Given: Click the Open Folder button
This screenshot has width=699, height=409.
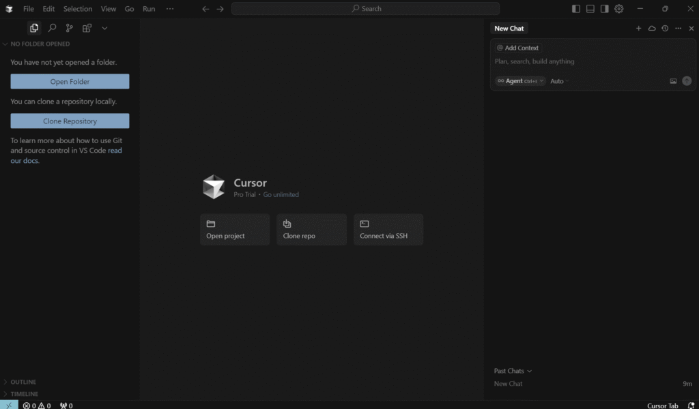Looking at the screenshot, I should tap(70, 81).
